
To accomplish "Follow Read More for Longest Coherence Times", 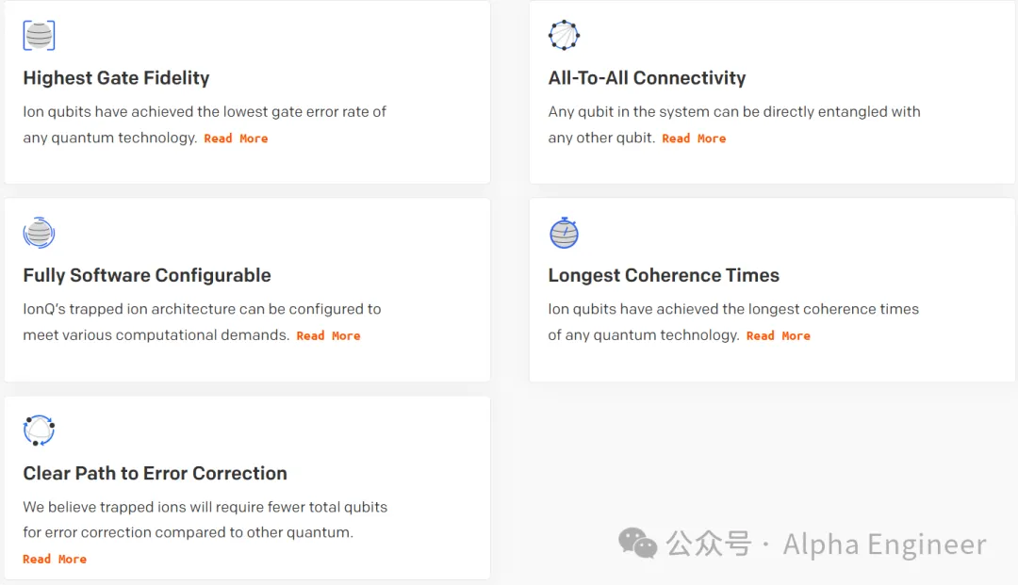I will coord(779,336).
